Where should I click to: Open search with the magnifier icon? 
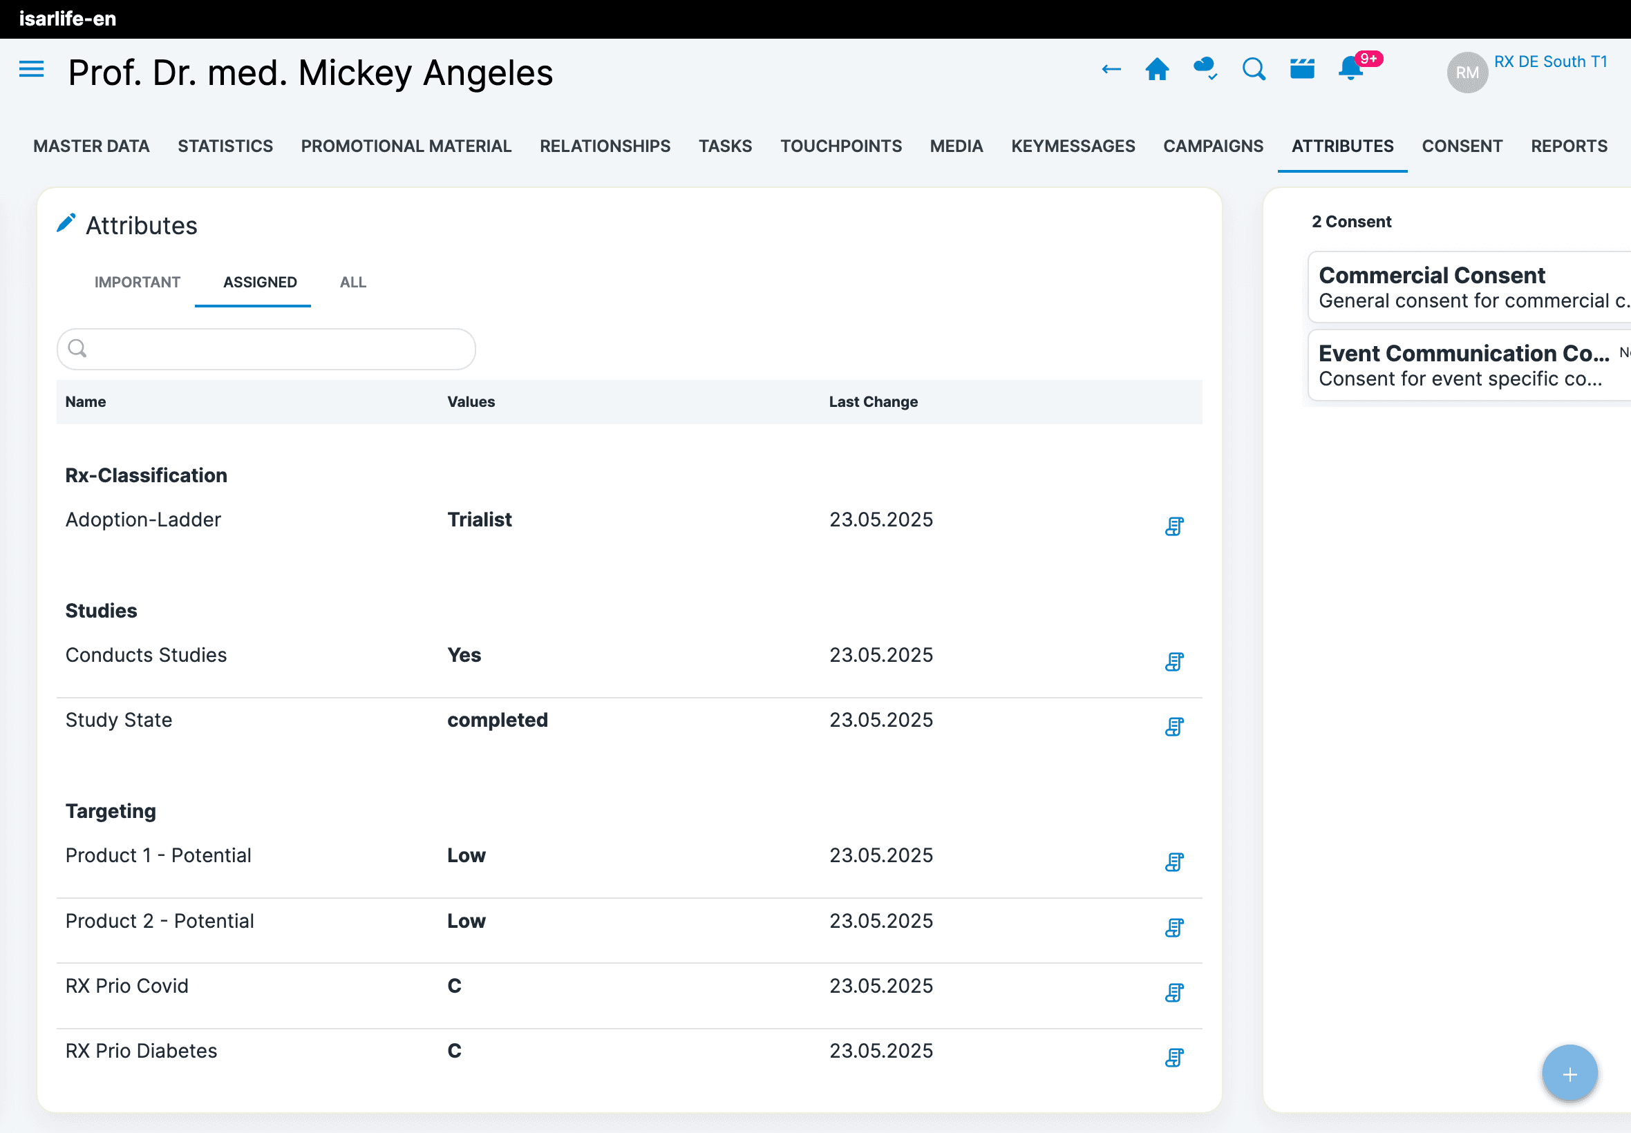[x=1253, y=70]
